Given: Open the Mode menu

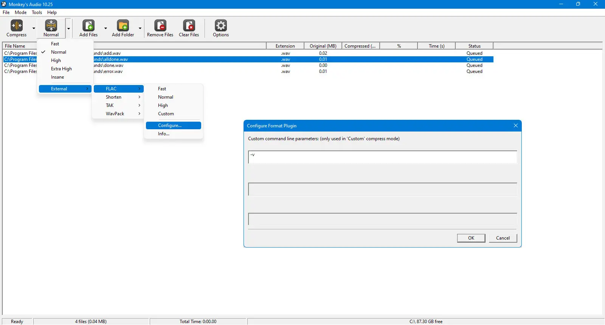Looking at the screenshot, I should 21,12.
